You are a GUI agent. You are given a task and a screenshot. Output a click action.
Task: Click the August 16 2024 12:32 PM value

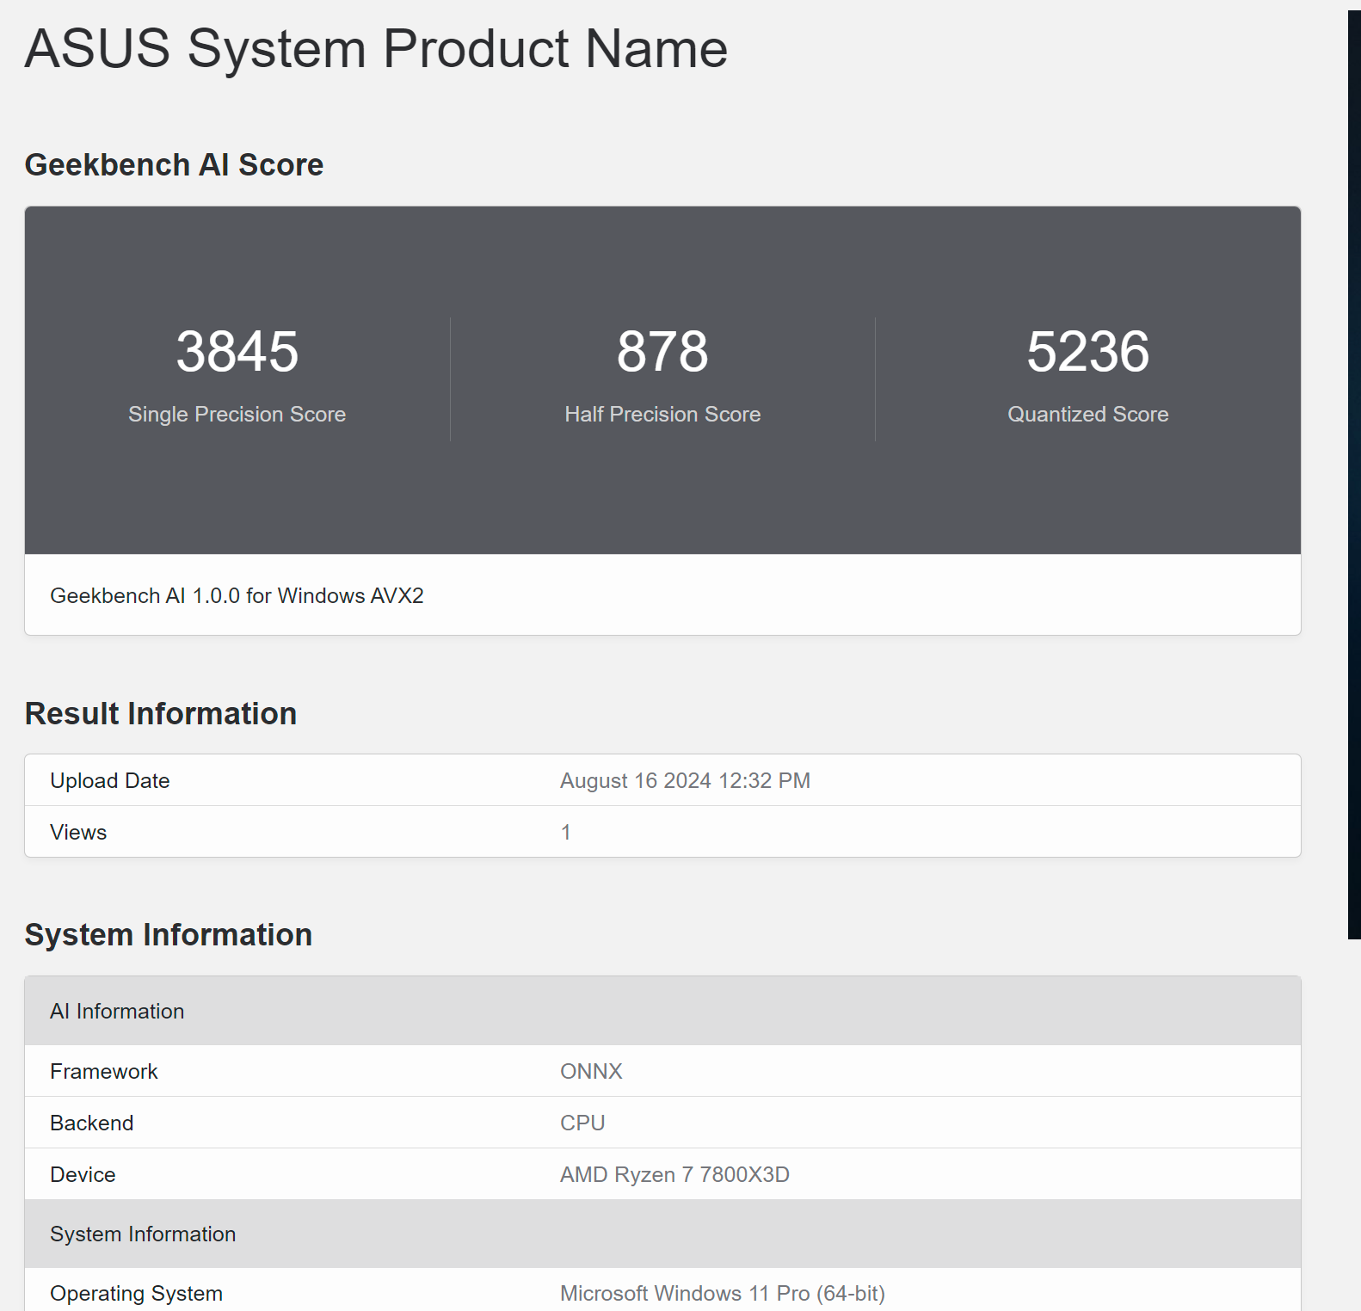[x=685, y=780]
